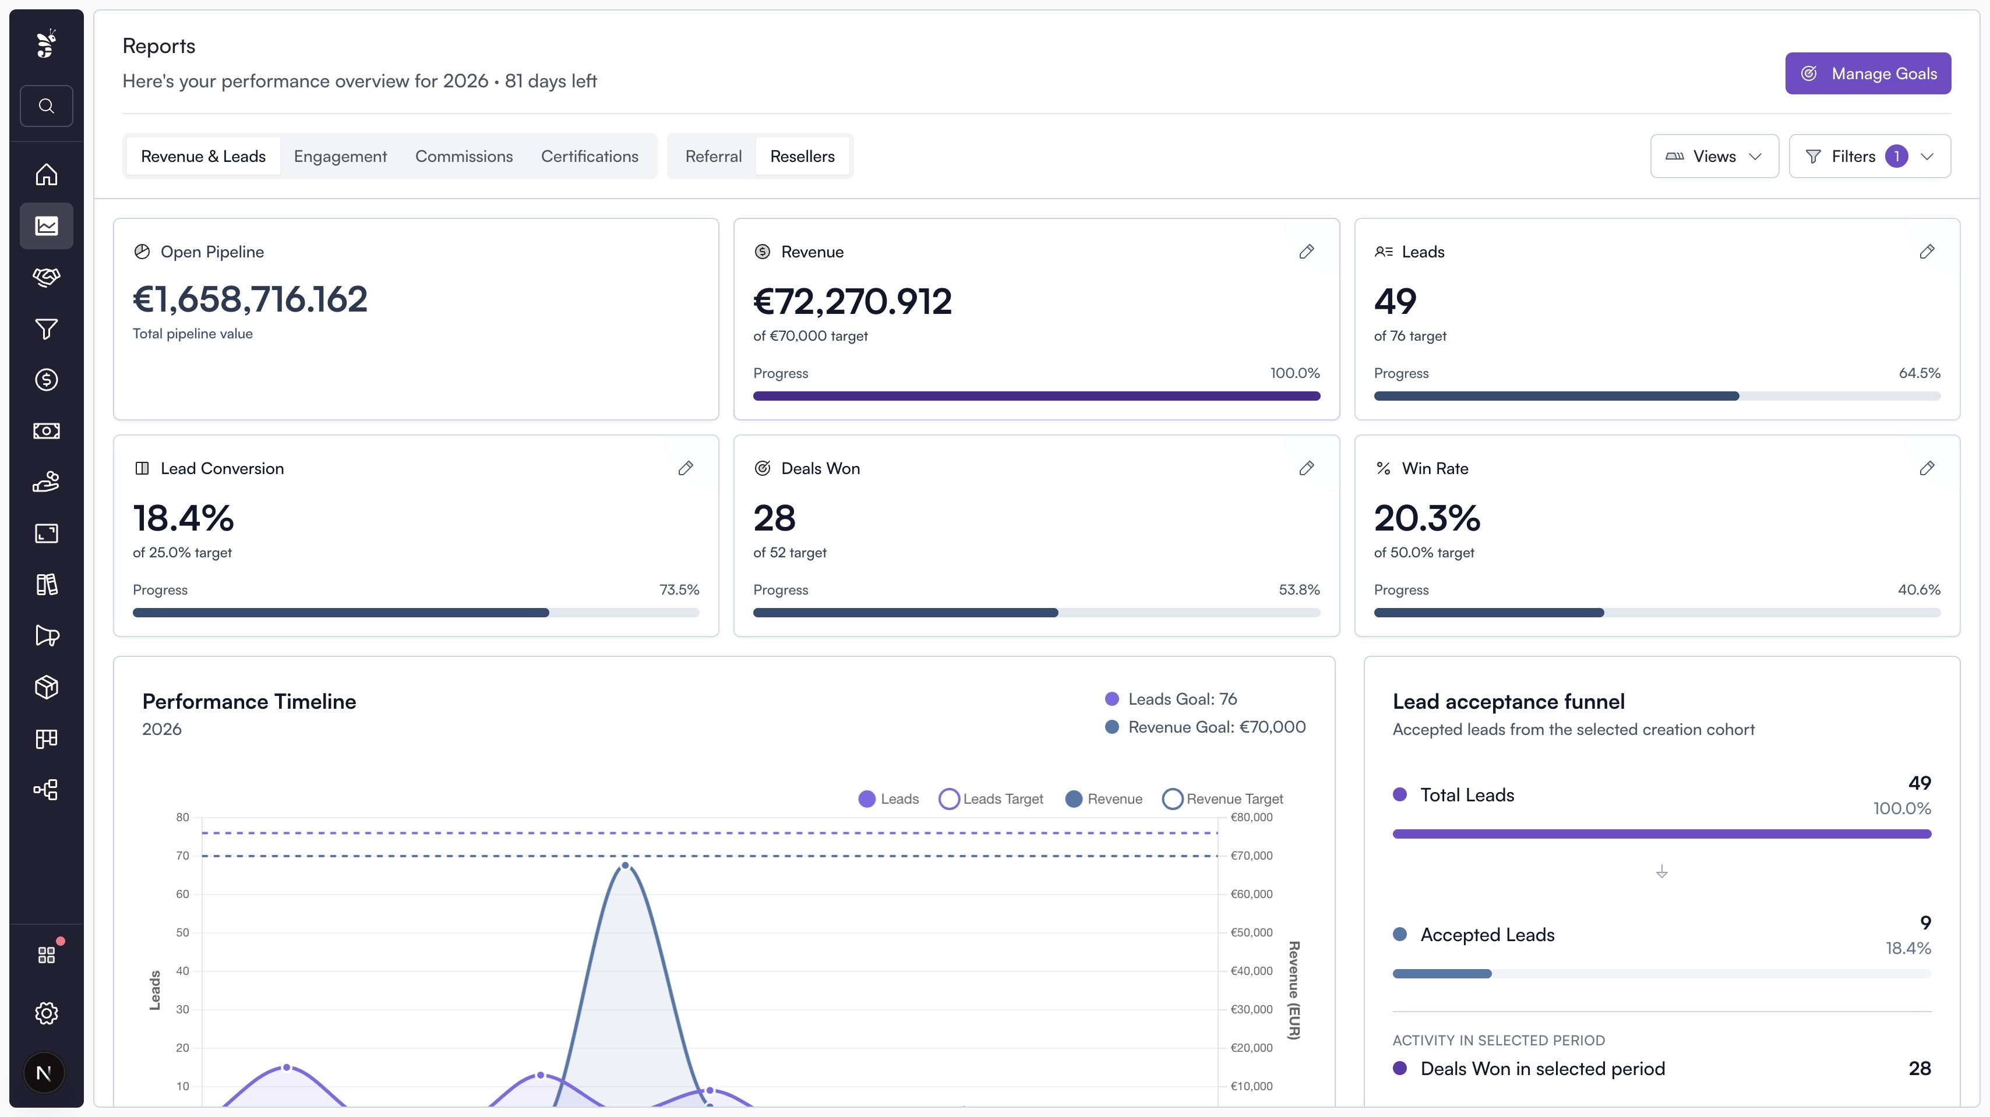
Task: Open the search icon in sidebar
Action: 47,106
